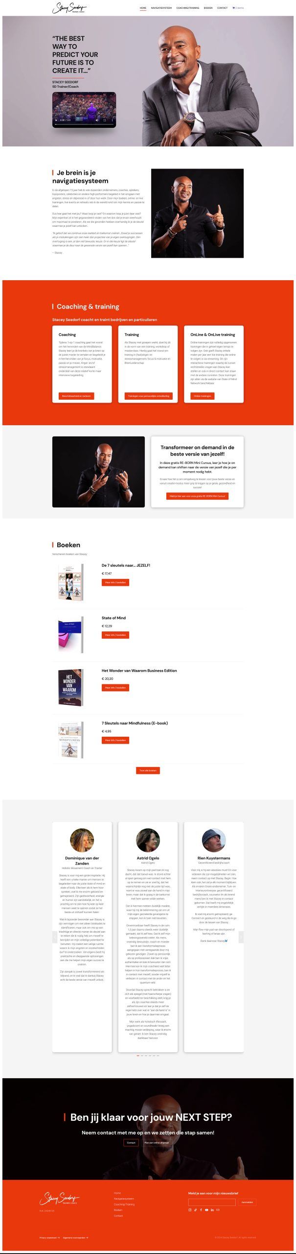Click the Privacy statement footer link
296x1254 pixels.
click(x=49, y=1237)
